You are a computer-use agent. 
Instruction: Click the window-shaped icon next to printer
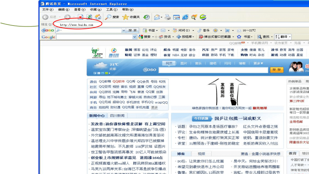[176, 17]
